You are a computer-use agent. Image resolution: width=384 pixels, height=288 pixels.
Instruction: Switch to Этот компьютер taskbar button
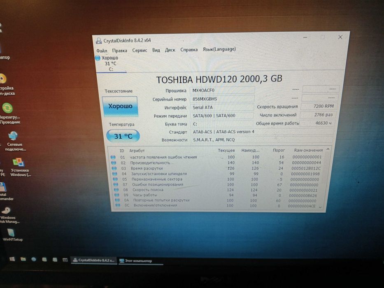(141, 261)
